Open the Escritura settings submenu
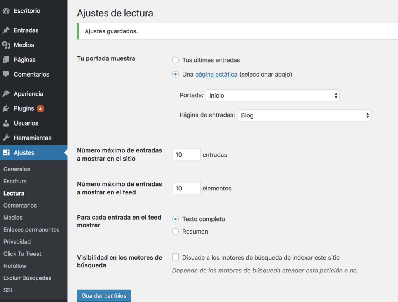The height and width of the screenshot is (302, 398). click(15, 181)
